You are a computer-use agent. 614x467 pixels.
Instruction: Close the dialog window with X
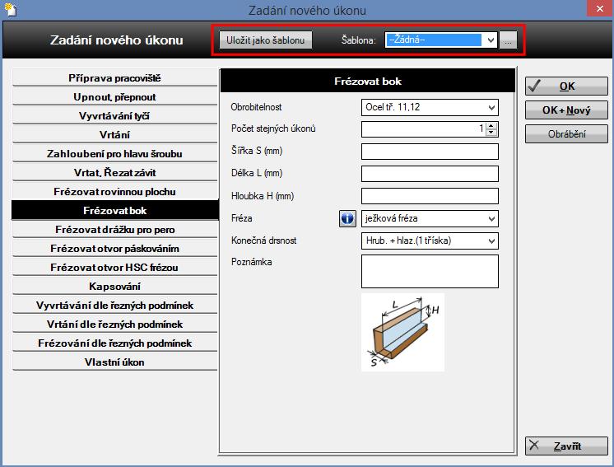[x=599, y=8]
